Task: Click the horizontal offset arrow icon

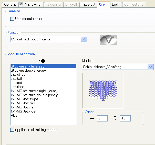Action: [x=92, y=118]
